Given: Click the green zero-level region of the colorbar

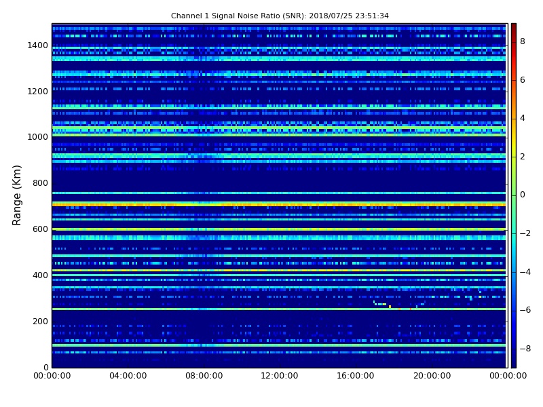Looking at the screenshot, I should click(514, 195).
